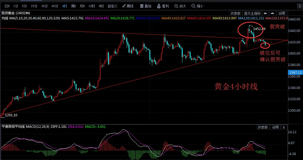The image size is (303, 160).
Task: Select the 1分 timeframe tab
Action: [x=16, y=6]
